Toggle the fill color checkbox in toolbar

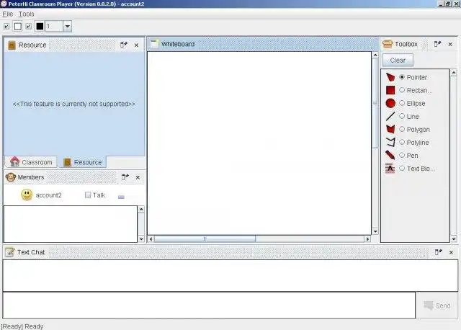6,27
